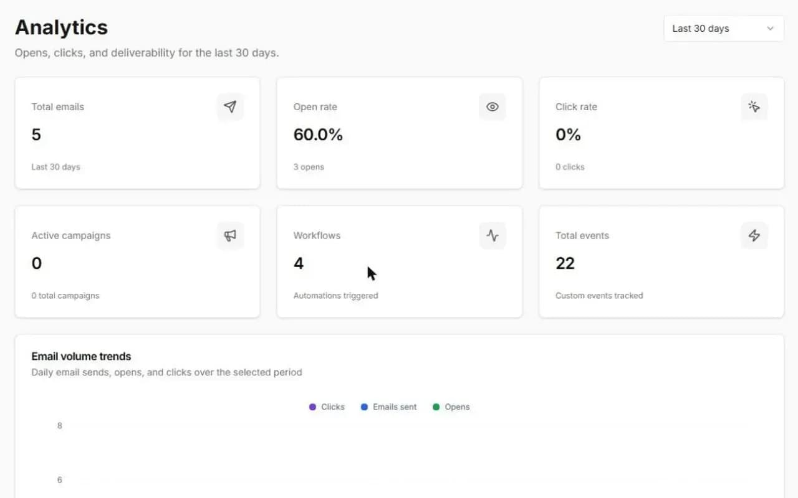Click the '0 total campaigns' caption
This screenshot has height=498, width=798.
click(65, 296)
